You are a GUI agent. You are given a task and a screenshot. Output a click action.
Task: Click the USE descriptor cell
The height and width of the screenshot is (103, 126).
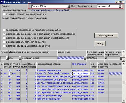click(x=14, y=58)
